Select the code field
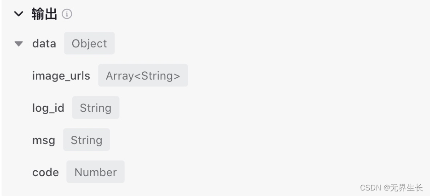 click(46, 173)
